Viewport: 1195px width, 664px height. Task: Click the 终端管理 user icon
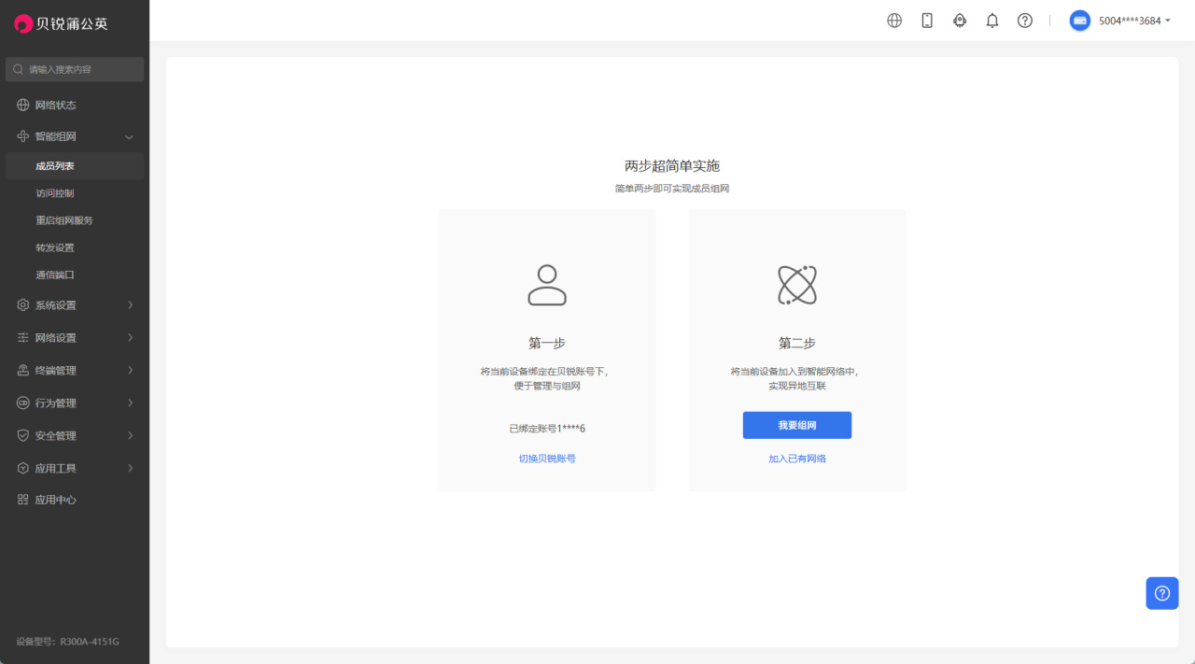pyautogui.click(x=23, y=371)
